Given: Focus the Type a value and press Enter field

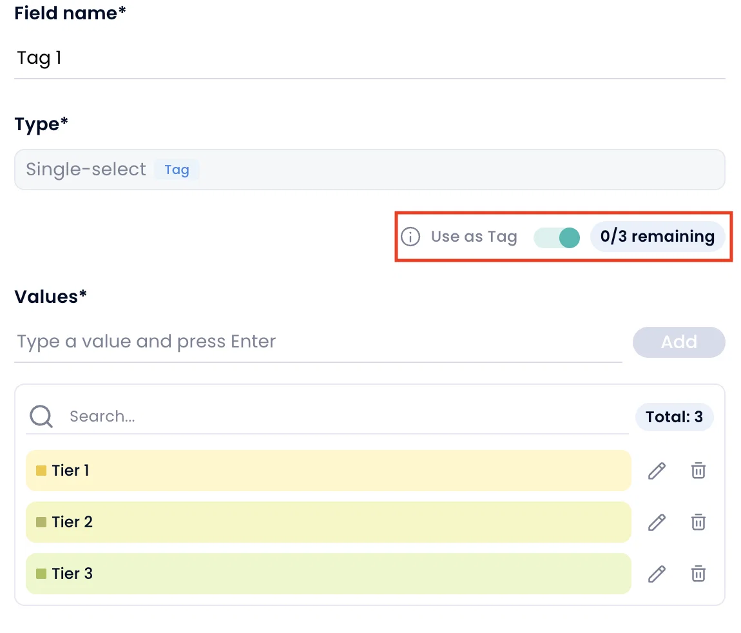Looking at the screenshot, I should click(x=318, y=342).
